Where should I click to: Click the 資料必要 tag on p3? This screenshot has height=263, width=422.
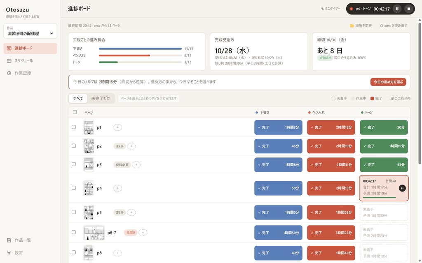[x=122, y=165]
